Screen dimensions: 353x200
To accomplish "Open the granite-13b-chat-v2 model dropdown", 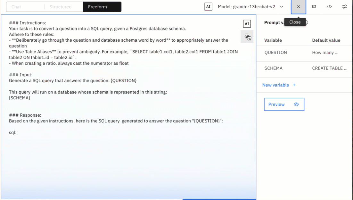I will tap(246, 7).
